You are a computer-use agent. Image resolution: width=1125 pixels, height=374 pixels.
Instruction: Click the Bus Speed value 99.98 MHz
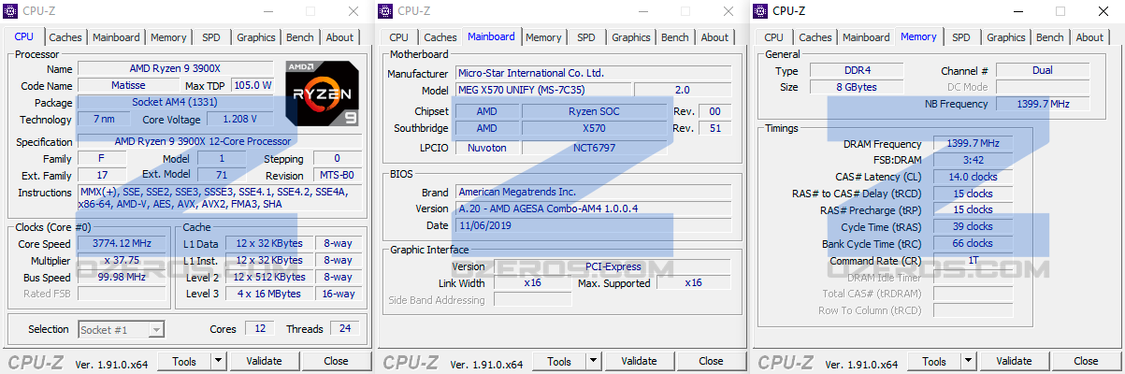point(122,277)
